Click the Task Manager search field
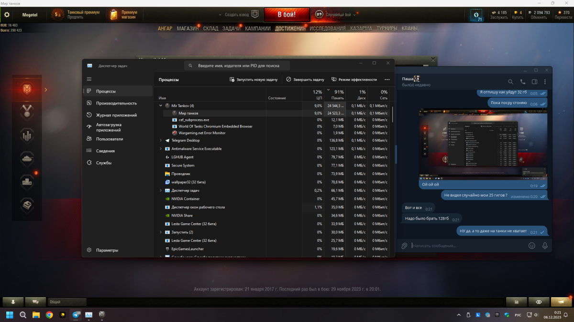The image size is (574, 322). (237, 65)
